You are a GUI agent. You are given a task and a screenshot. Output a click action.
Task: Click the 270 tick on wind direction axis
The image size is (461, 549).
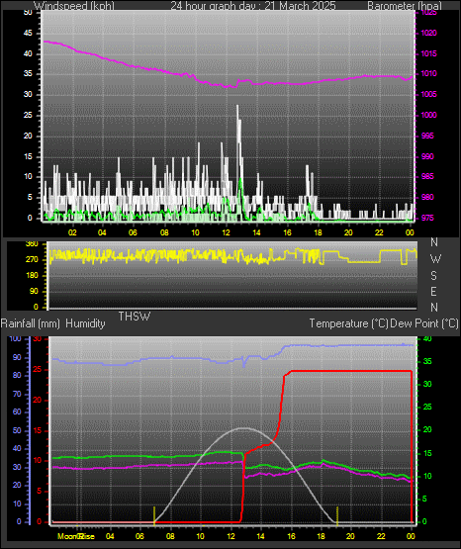coord(32,260)
